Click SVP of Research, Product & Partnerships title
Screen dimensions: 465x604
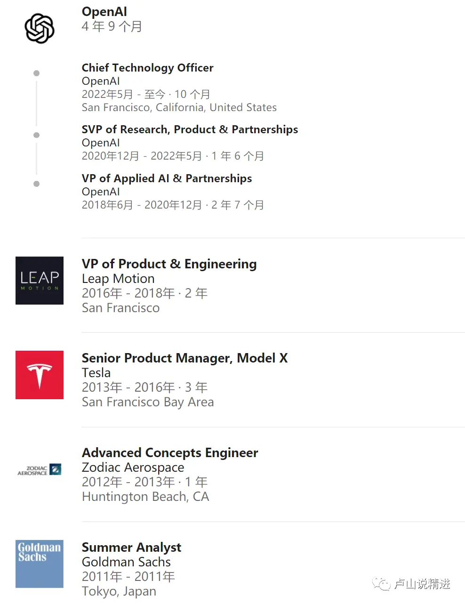tap(190, 129)
